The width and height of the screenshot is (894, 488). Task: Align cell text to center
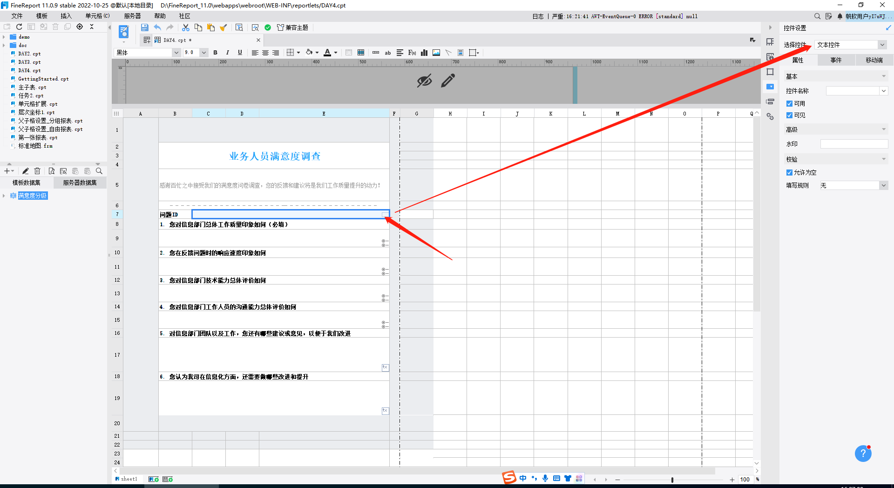click(x=265, y=53)
